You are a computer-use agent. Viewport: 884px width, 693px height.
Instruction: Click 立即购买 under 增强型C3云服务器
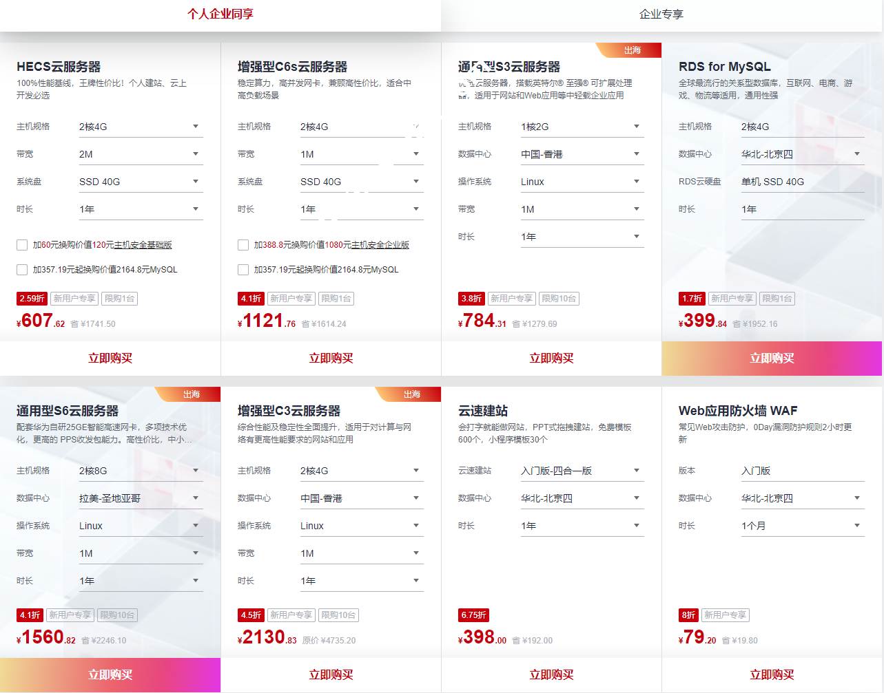tap(331, 675)
